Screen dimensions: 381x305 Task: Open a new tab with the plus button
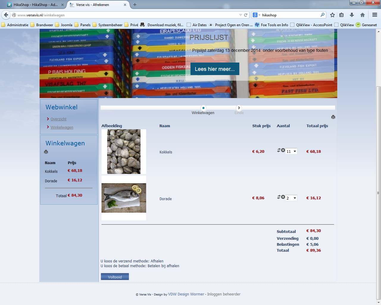[x=135, y=5]
